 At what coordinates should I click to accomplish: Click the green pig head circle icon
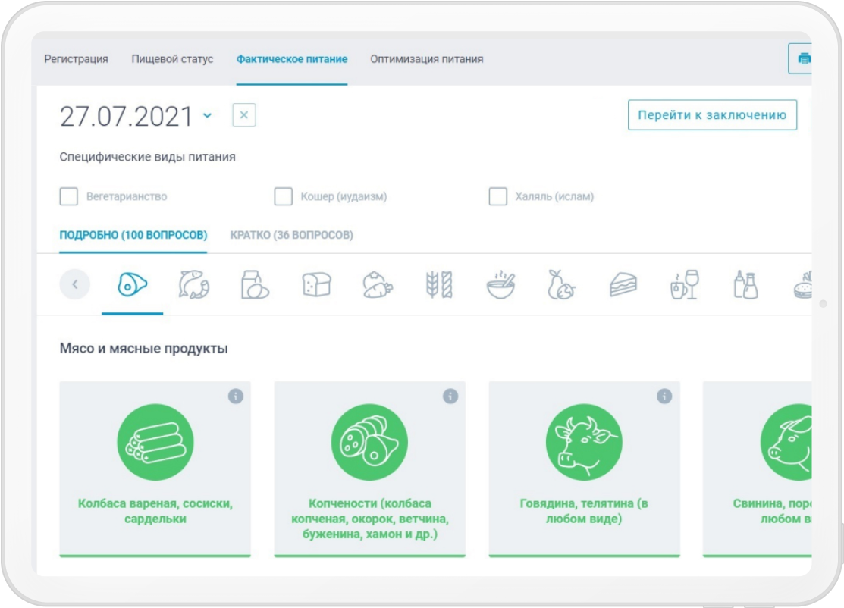tap(786, 442)
